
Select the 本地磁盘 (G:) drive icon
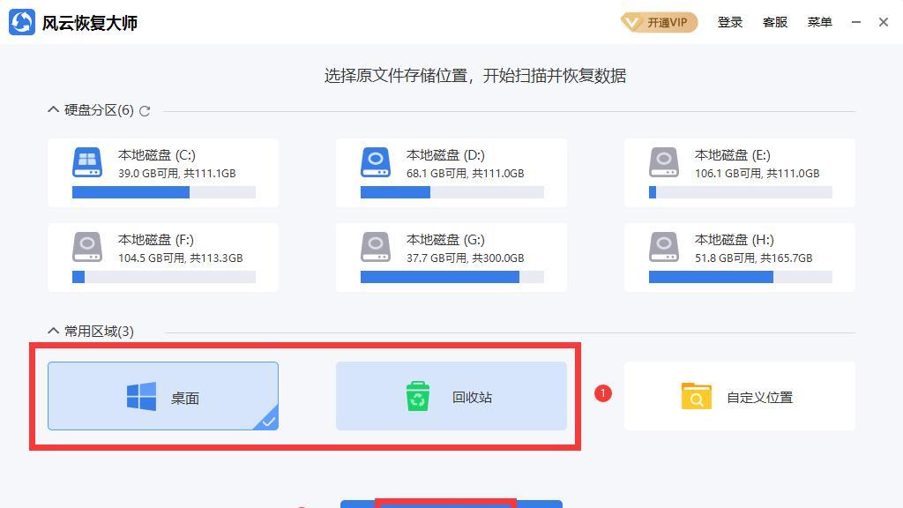click(x=376, y=247)
